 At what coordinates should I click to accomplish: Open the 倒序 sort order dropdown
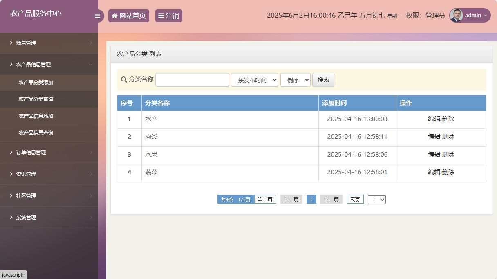pyautogui.click(x=295, y=80)
